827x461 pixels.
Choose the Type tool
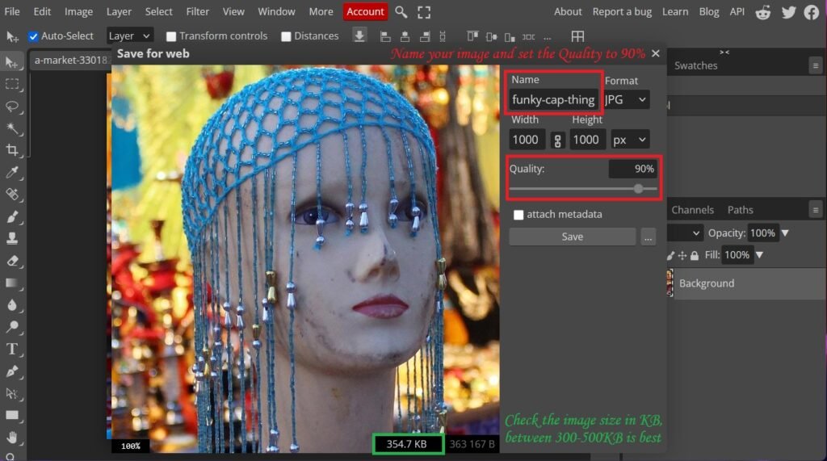click(12, 349)
